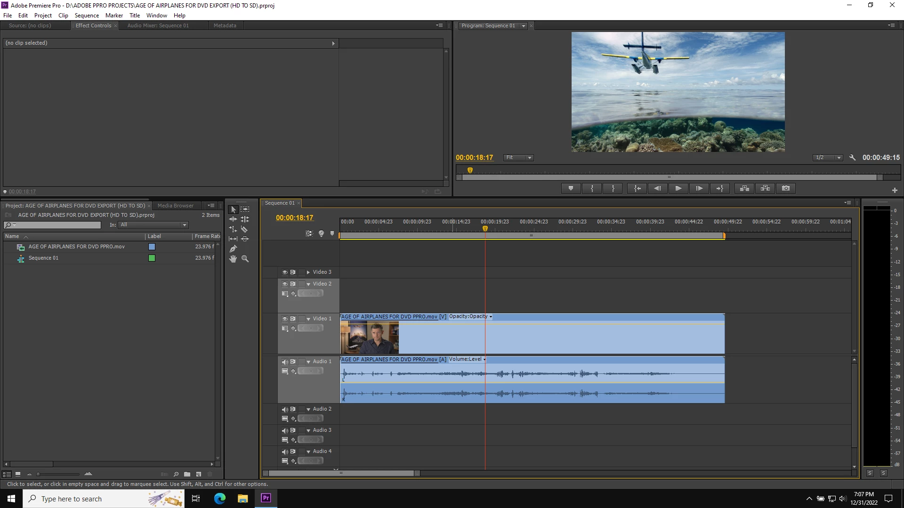The height and width of the screenshot is (508, 904).
Task: Click the Export Frame camera icon
Action: (x=786, y=188)
